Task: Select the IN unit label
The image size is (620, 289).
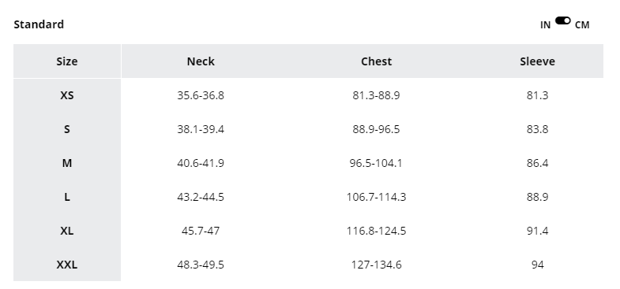Action: pos(545,25)
